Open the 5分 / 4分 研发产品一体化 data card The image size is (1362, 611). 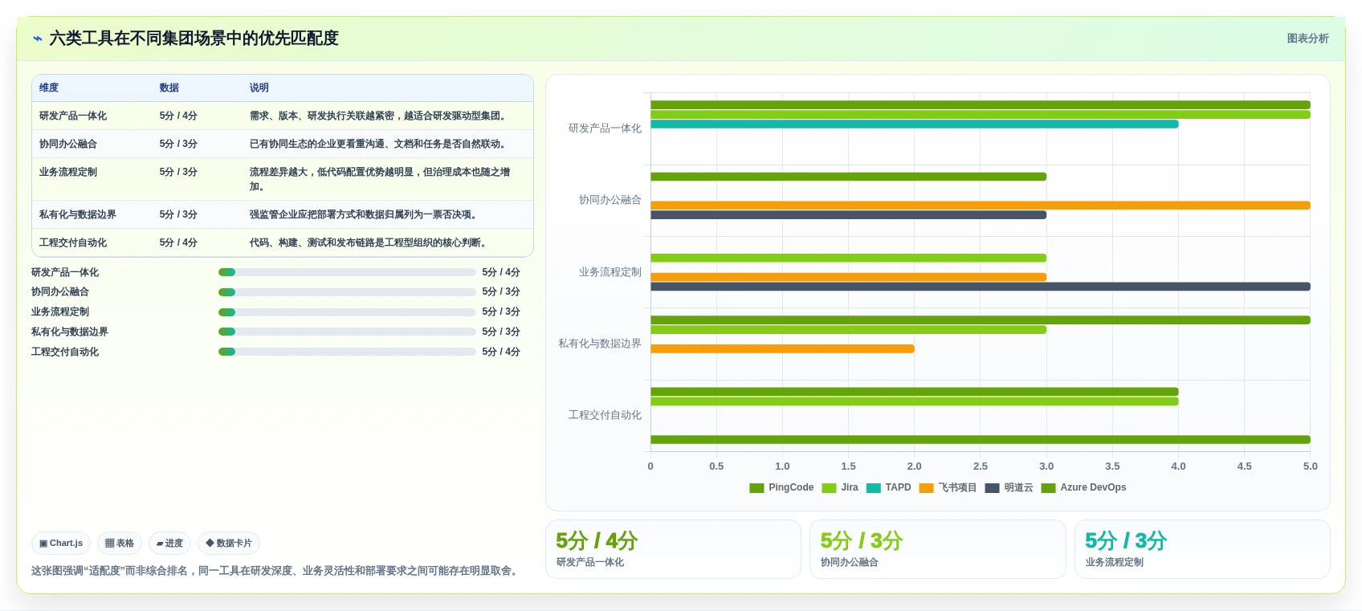click(673, 549)
